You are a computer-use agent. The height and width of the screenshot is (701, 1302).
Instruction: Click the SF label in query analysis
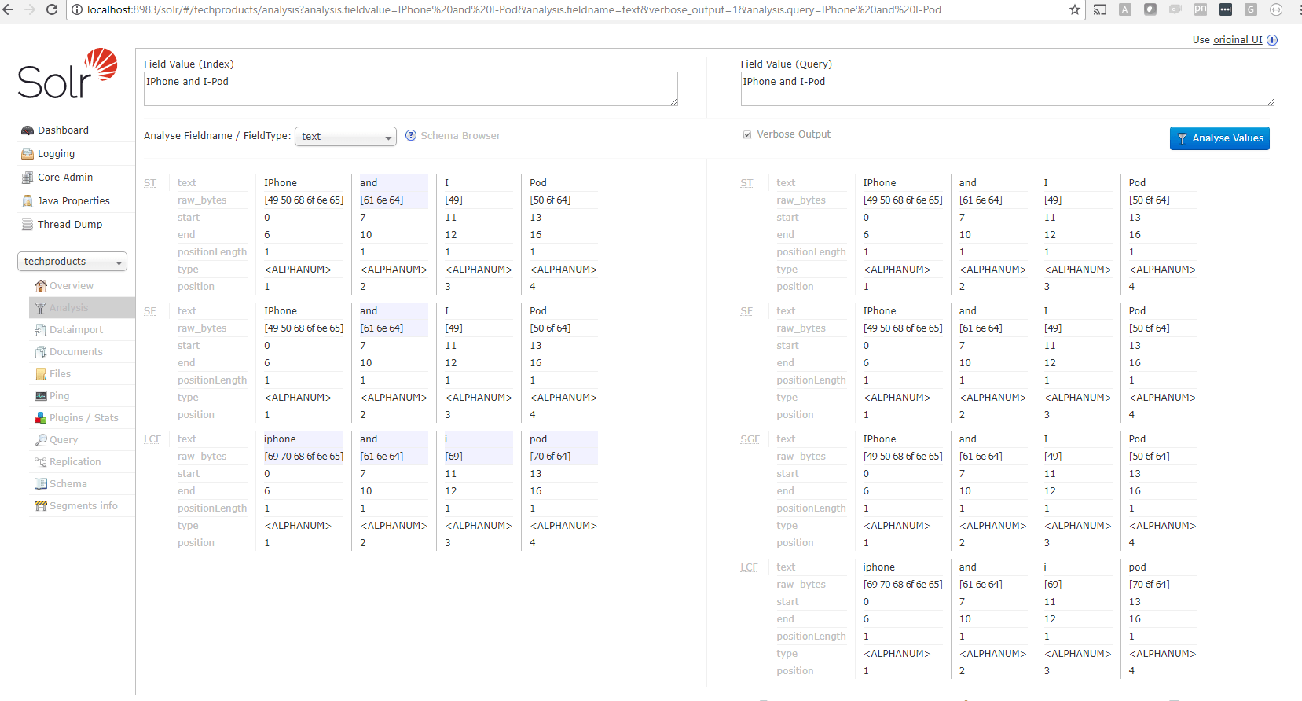[746, 311]
